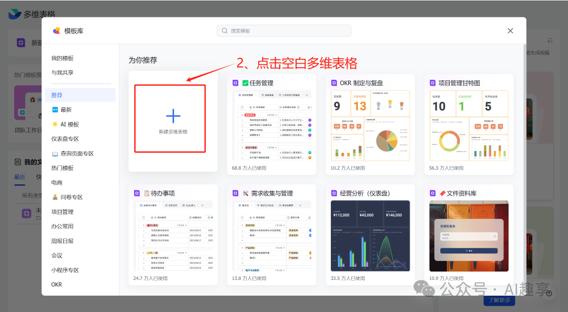568x312 pixels.
Task: Click the 68.8 万人已使用 text
Action: click(249, 168)
